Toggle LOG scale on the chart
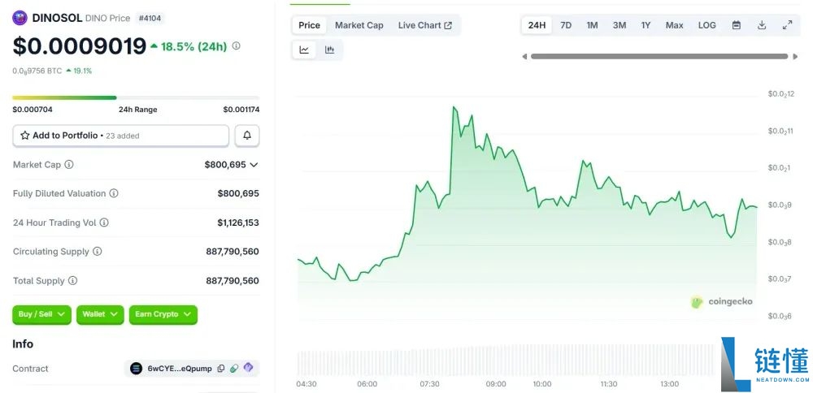Viewport: 813px width, 393px height. pos(706,25)
